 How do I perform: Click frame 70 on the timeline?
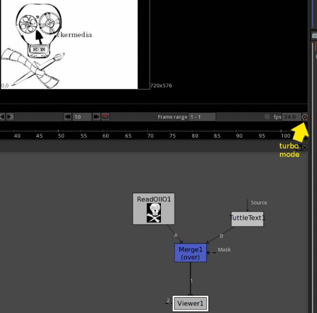pyautogui.click(x=151, y=136)
